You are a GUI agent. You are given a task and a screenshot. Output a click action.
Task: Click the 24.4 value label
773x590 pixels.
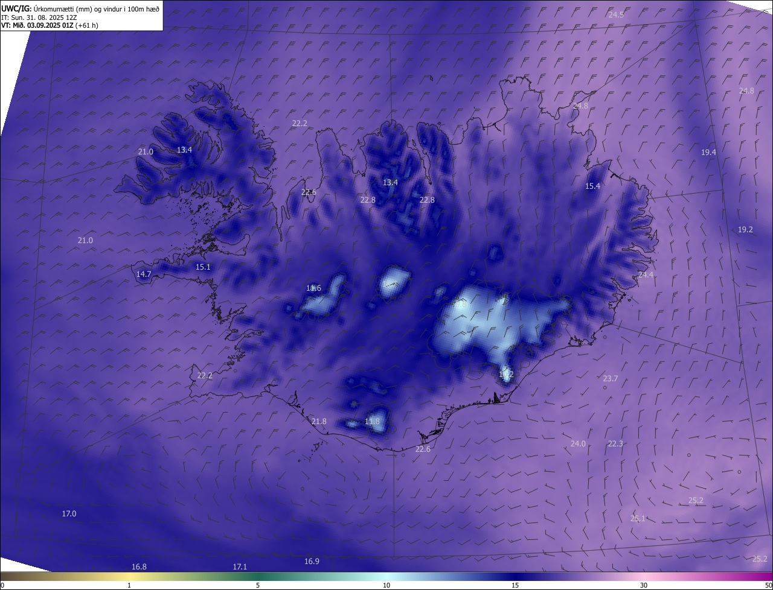pyautogui.click(x=646, y=275)
